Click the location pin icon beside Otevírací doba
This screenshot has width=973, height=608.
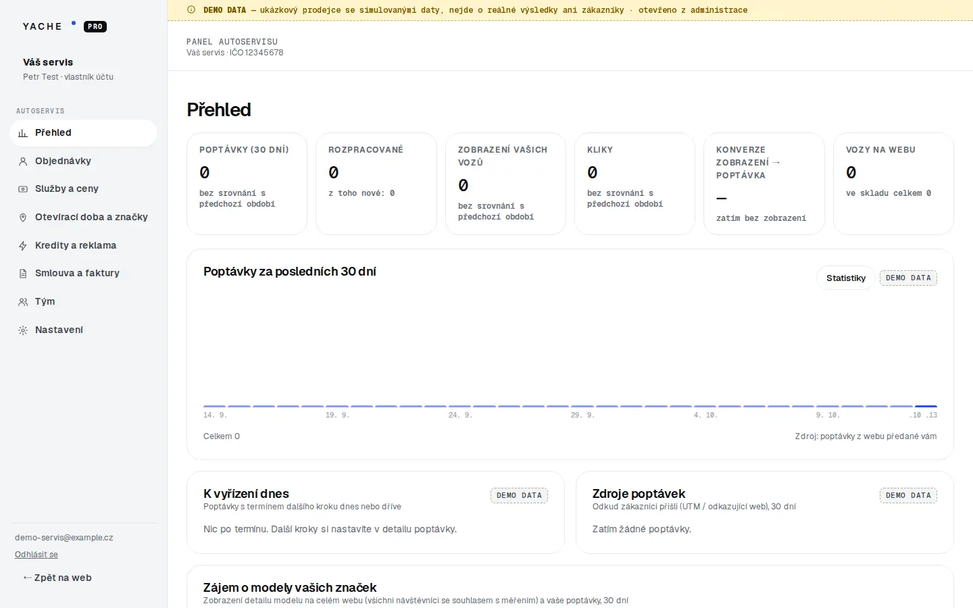(x=23, y=218)
